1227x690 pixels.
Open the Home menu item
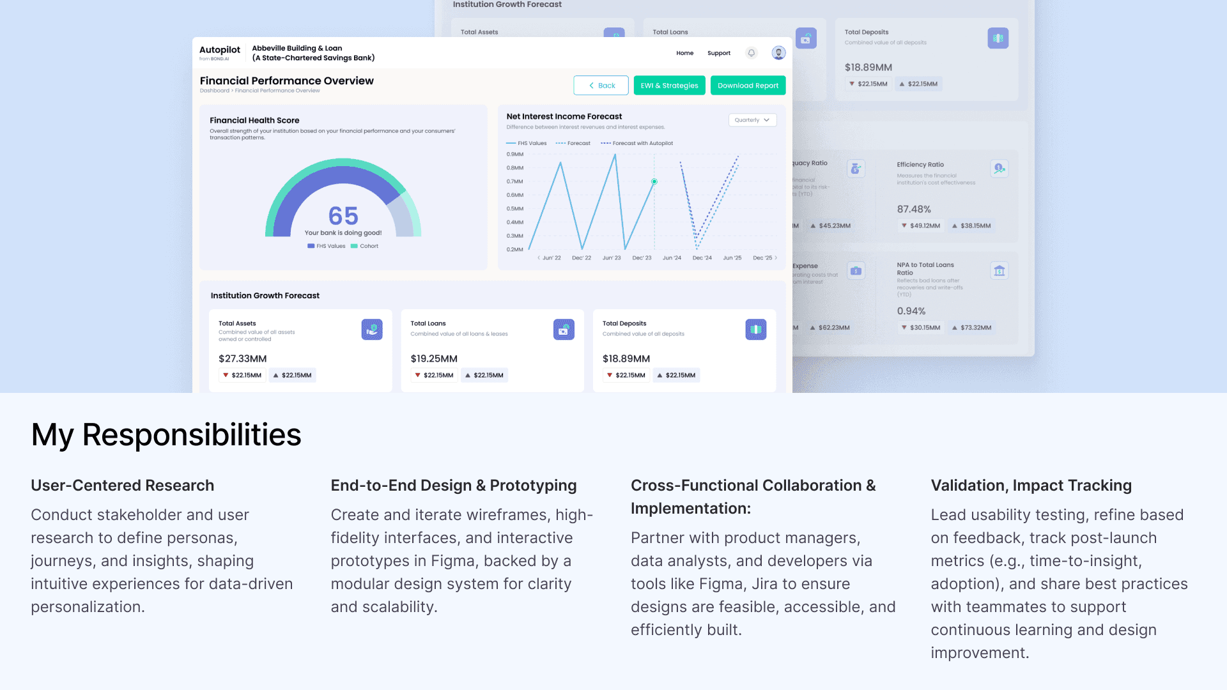pos(684,53)
